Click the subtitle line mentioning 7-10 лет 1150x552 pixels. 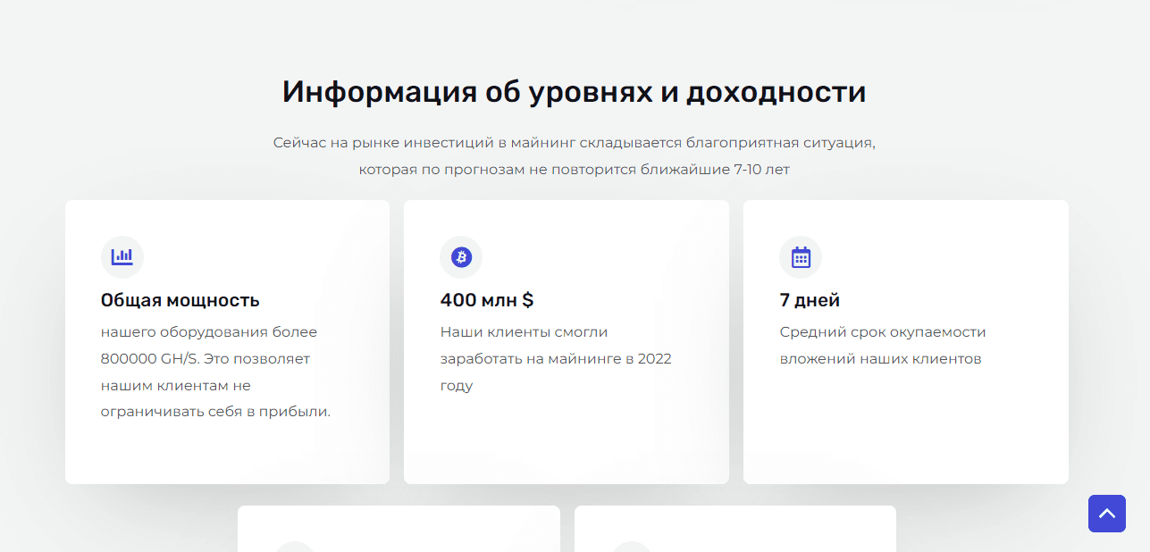[574, 169]
